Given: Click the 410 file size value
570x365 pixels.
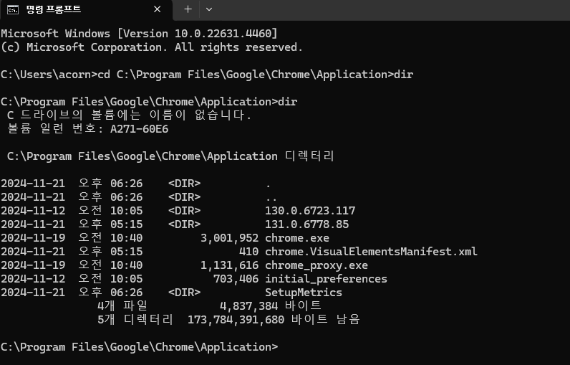Looking at the screenshot, I should coord(248,252).
